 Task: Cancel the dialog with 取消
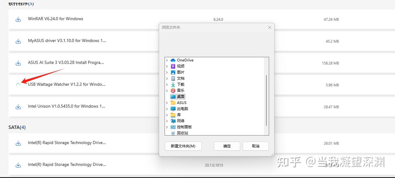(256, 146)
